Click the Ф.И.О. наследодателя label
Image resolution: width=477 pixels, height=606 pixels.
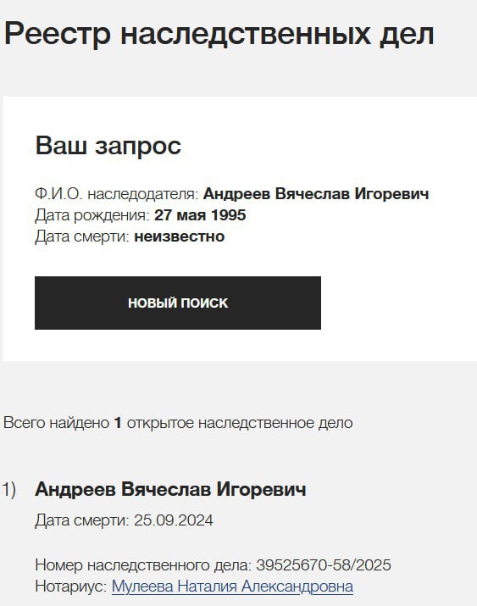click(x=117, y=193)
